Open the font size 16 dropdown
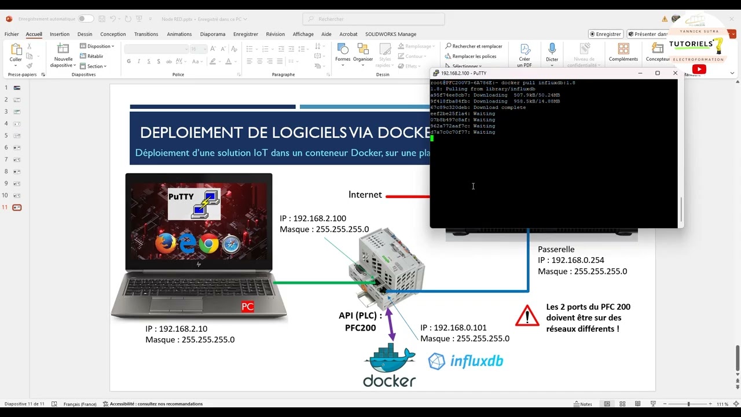This screenshot has height=417, width=741. 199,49
